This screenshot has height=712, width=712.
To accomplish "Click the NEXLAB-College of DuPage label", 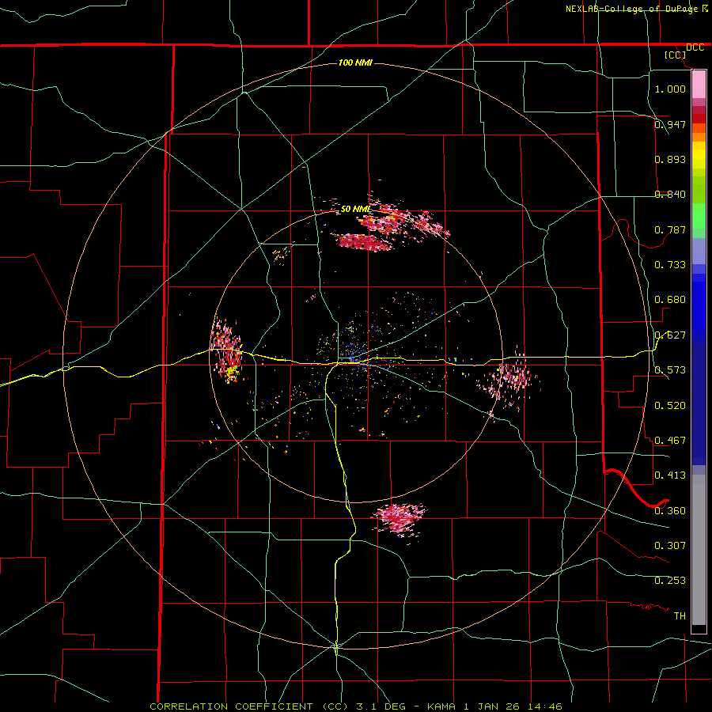I will pos(631,9).
